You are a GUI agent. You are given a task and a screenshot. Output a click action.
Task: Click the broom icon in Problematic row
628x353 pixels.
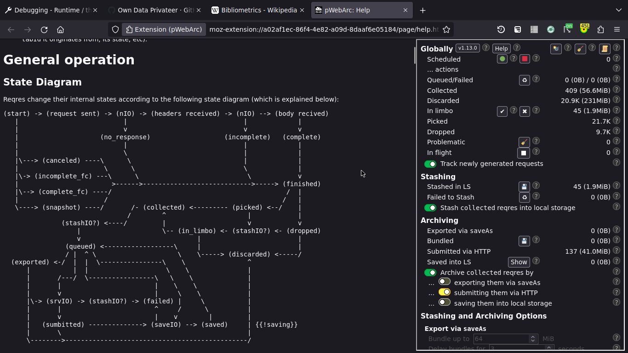point(524,142)
